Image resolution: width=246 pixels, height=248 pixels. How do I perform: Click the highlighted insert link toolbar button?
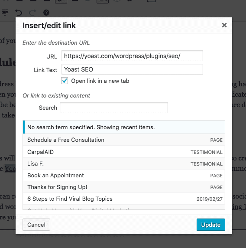coord(61,1)
